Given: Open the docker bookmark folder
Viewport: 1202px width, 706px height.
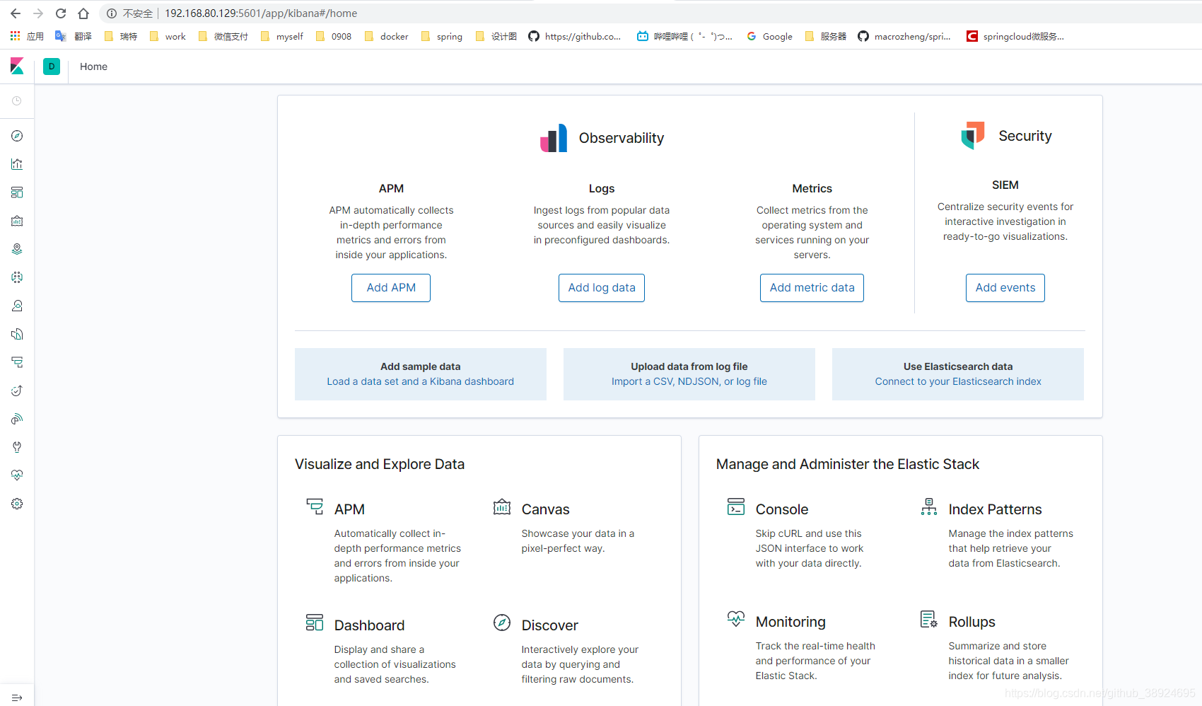Looking at the screenshot, I should click(386, 36).
